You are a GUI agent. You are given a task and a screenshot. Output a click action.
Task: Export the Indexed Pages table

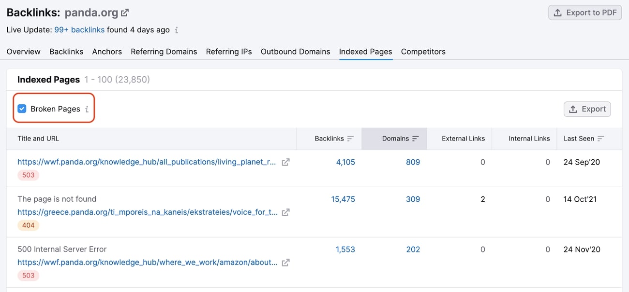[587, 109]
